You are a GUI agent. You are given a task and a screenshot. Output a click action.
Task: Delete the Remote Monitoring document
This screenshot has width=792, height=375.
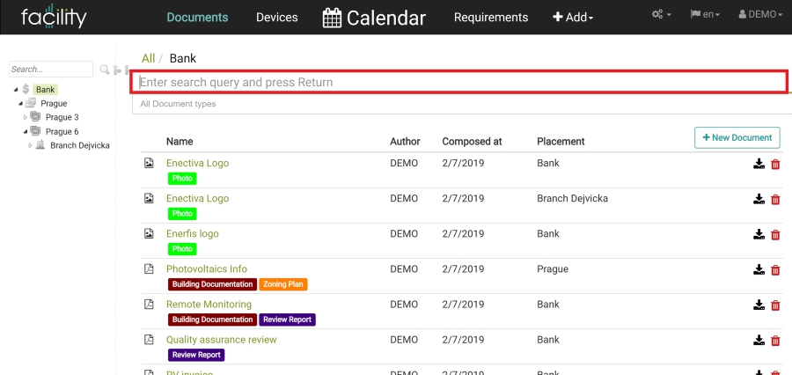(775, 305)
